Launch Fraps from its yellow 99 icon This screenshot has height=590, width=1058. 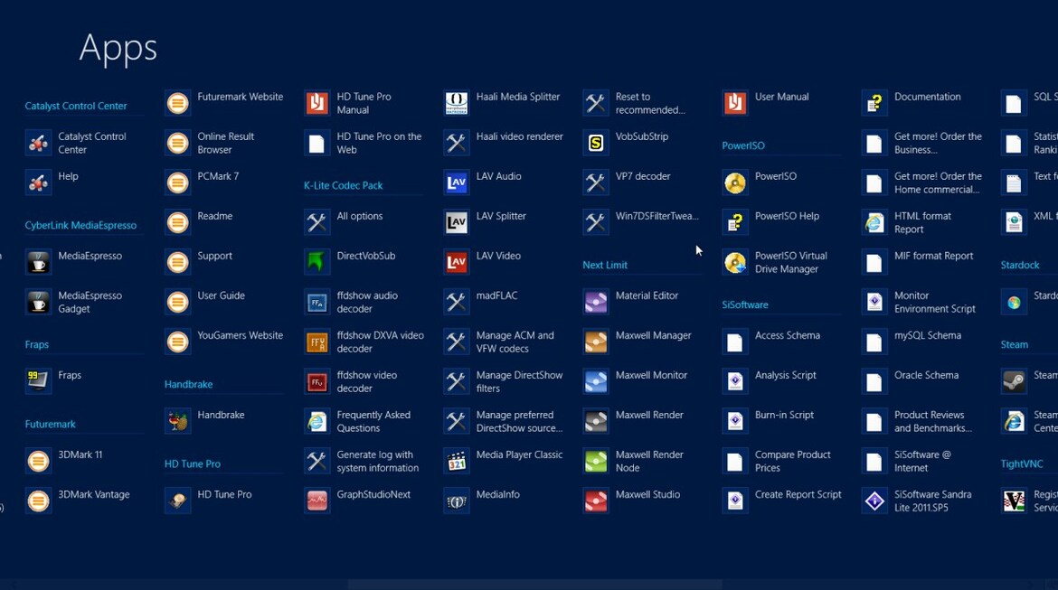coord(39,381)
